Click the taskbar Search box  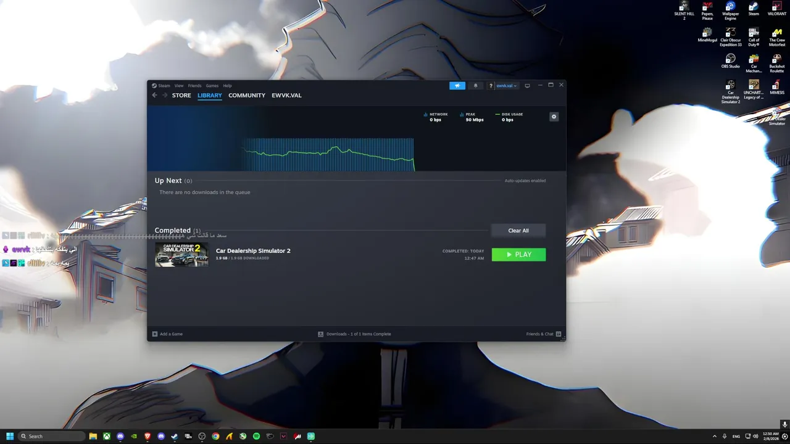coord(52,436)
